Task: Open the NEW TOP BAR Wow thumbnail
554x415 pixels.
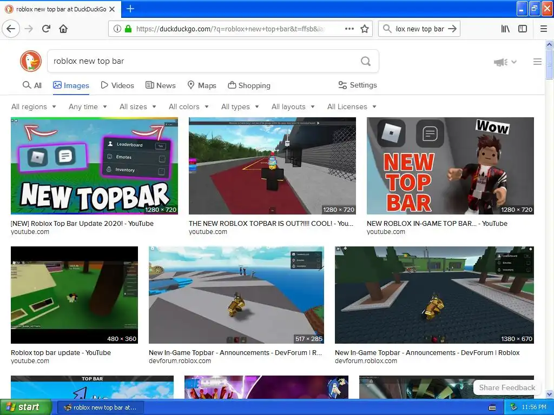Action: point(450,166)
